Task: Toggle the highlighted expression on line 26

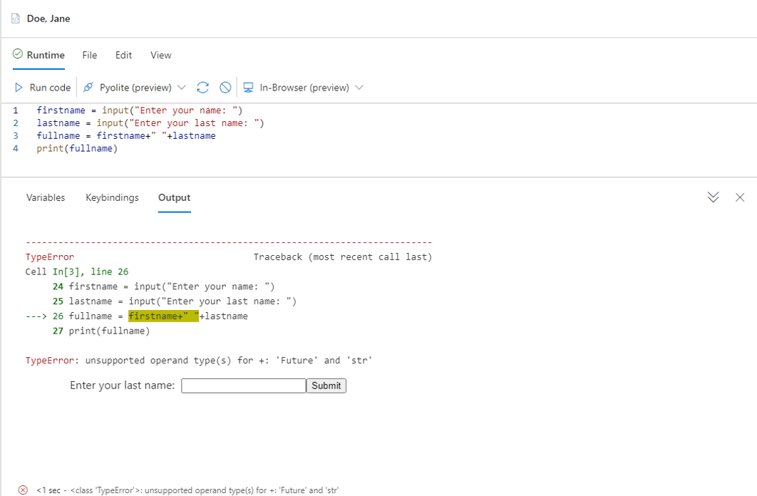Action: (163, 316)
